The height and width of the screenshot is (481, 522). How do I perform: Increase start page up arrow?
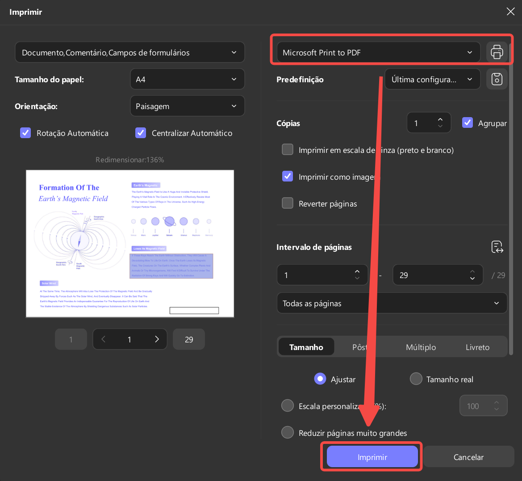pos(357,271)
